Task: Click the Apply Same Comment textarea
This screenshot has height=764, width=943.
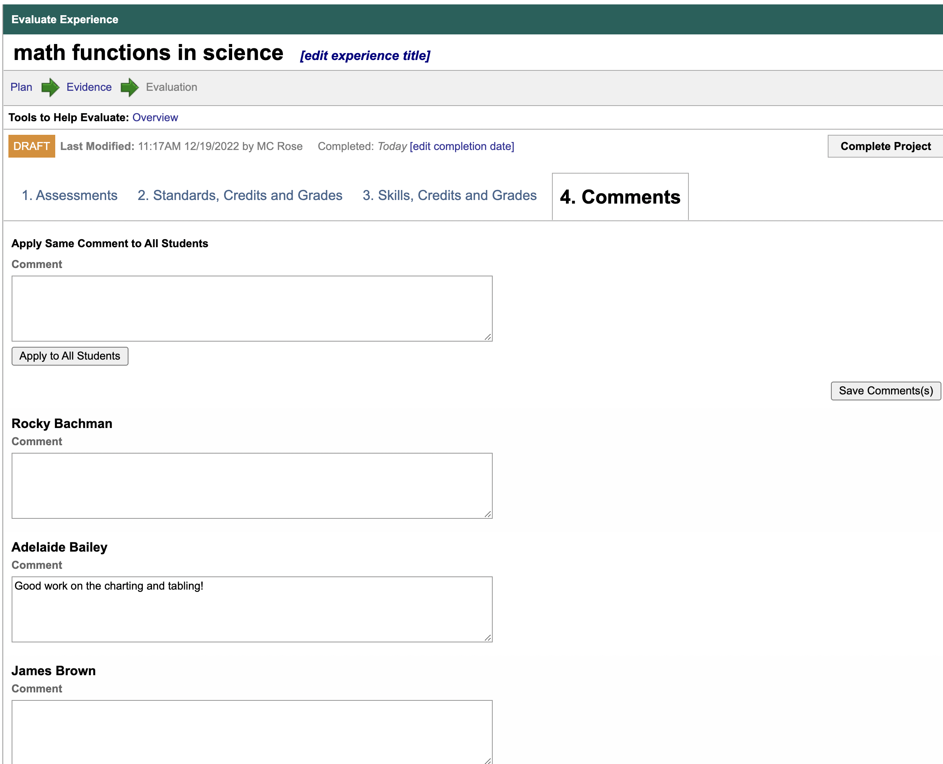Action: (252, 308)
